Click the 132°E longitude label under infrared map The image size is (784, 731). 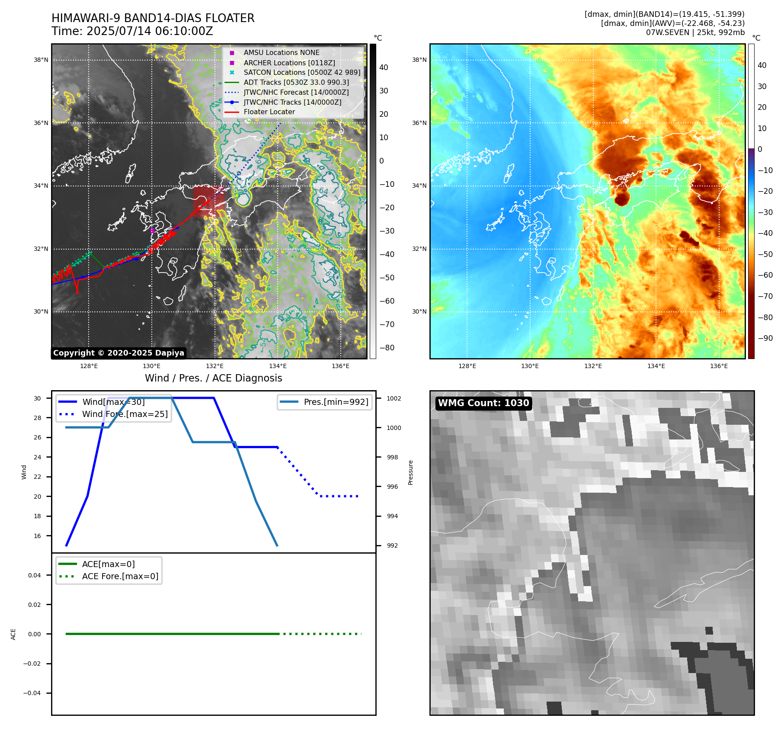coord(215,366)
